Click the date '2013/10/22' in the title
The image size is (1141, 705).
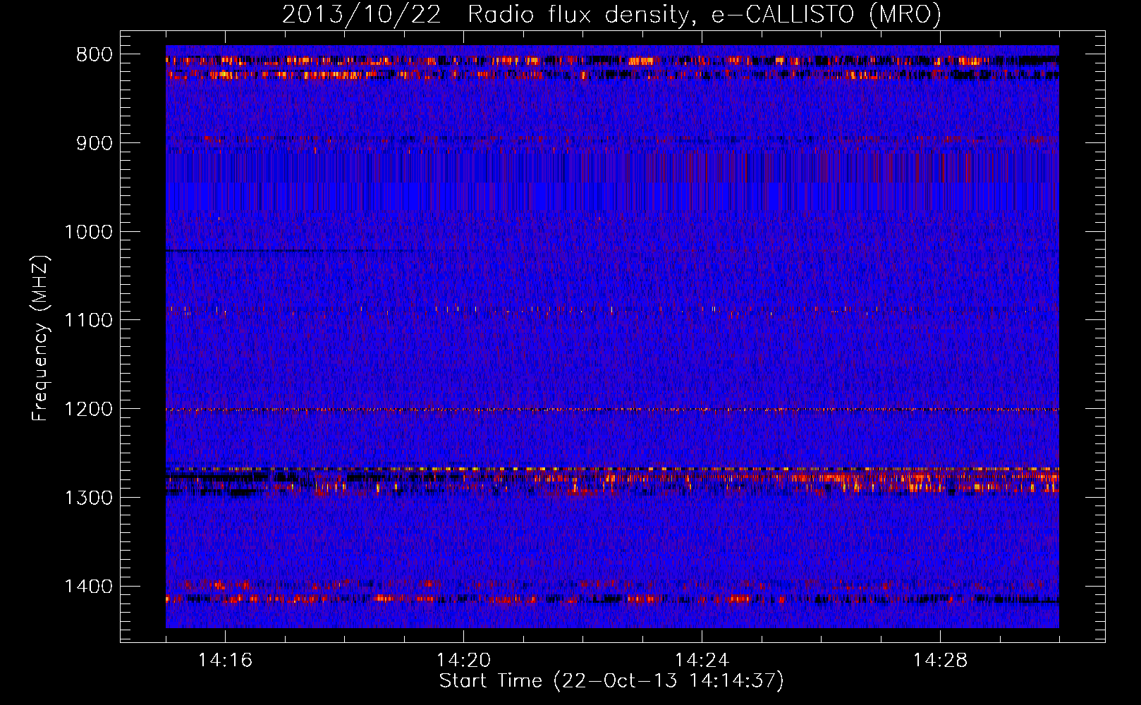click(x=362, y=15)
